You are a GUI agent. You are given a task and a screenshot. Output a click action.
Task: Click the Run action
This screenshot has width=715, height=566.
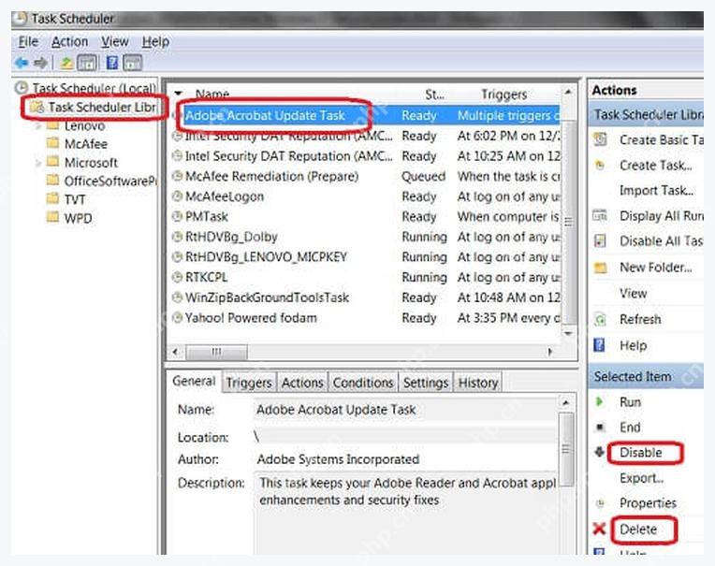[630, 402]
